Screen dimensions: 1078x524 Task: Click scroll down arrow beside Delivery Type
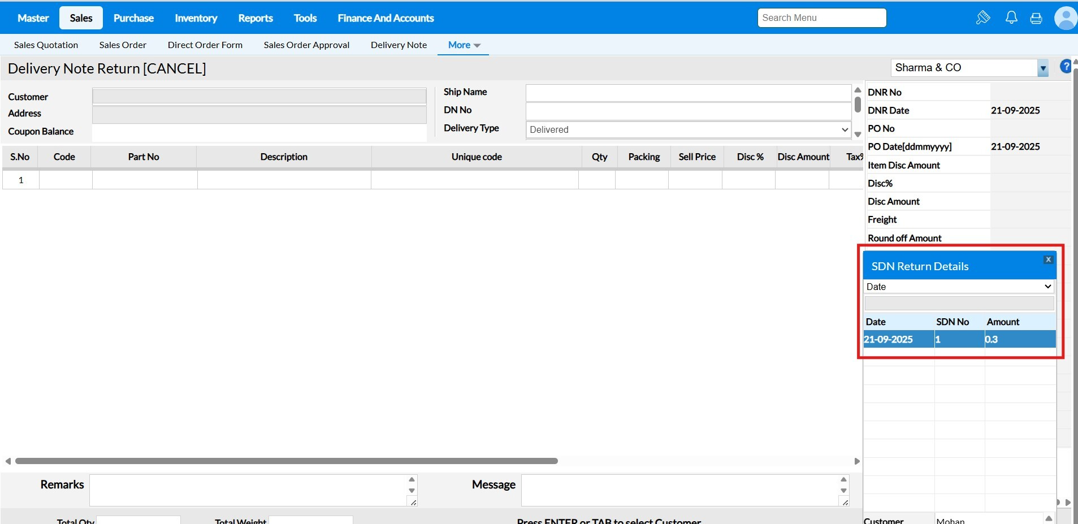pyautogui.click(x=858, y=135)
